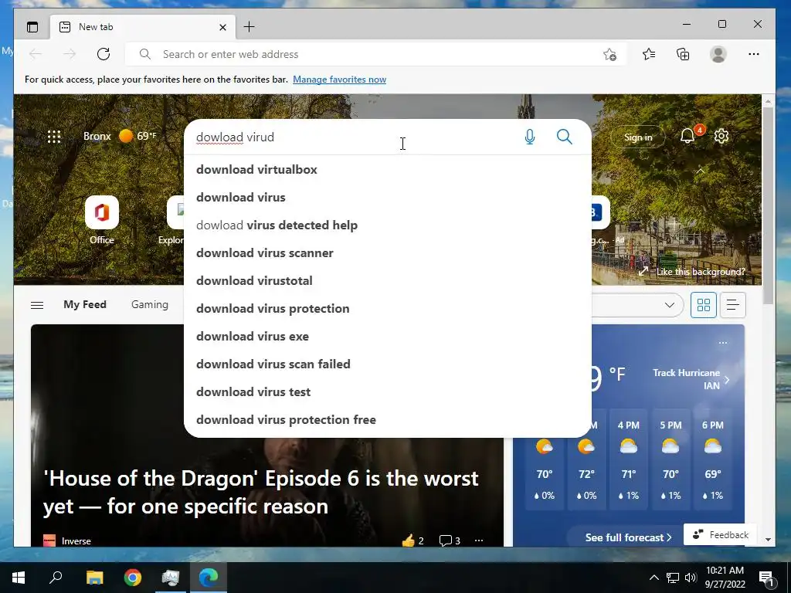Select the New tab browser tab
The width and height of the screenshot is (791, 593).
tap(143, 27)
